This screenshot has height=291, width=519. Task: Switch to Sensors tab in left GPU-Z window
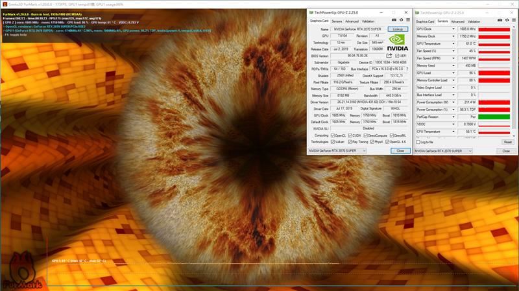click(337, 21)
